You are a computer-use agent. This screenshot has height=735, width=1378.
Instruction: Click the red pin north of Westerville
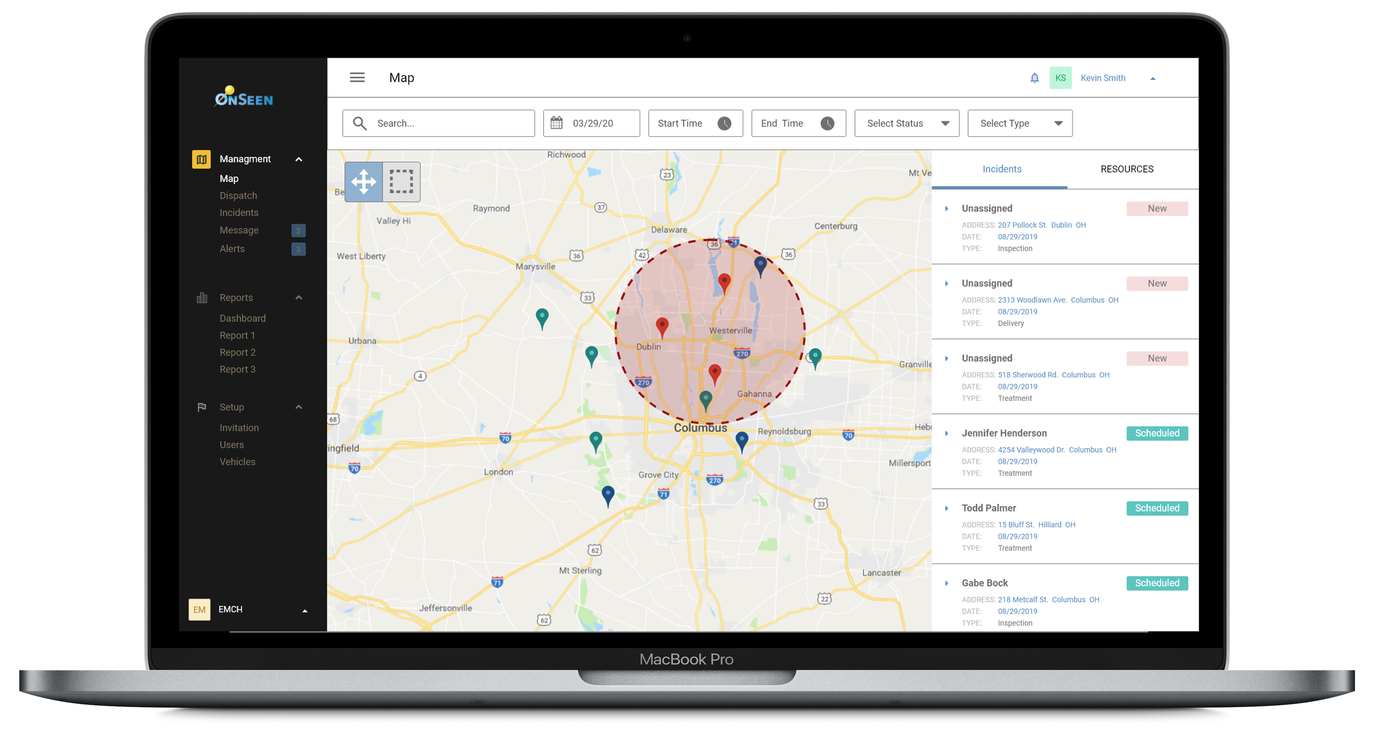pyautogui.click(x=724, y=284)
